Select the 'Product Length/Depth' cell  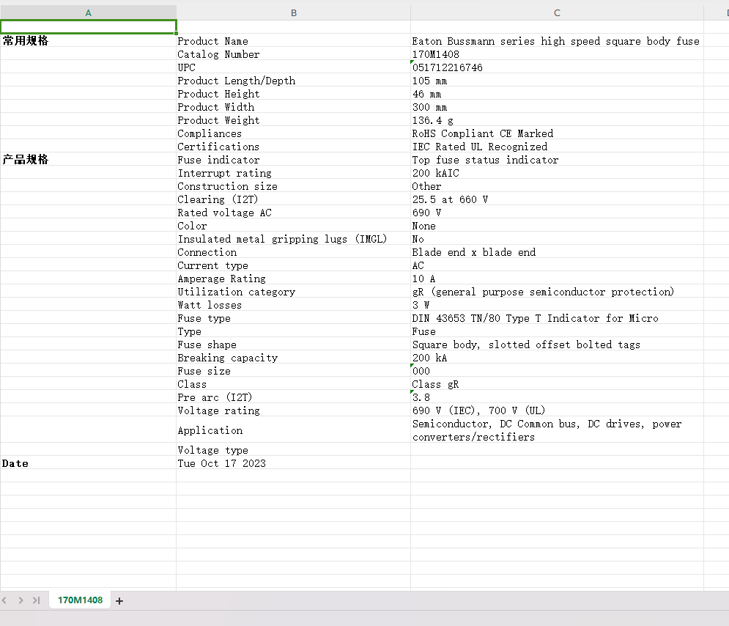click(293, 81)
